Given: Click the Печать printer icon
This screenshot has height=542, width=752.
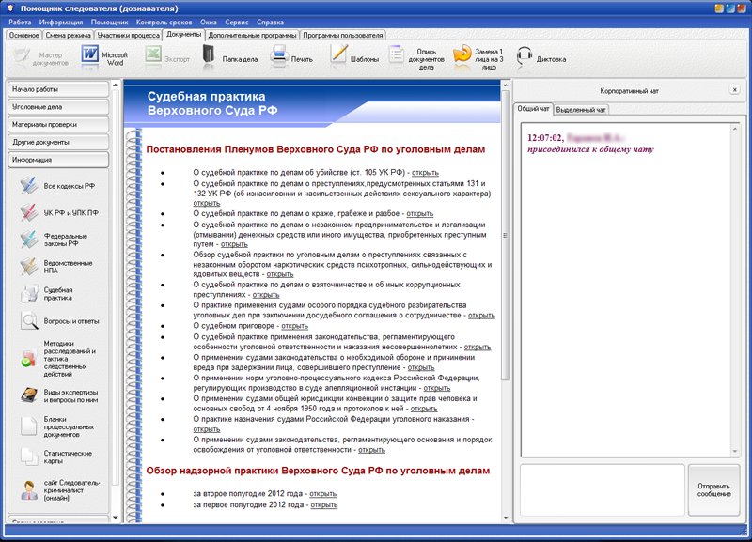Looking at the screenshot, I should [291, 57].
